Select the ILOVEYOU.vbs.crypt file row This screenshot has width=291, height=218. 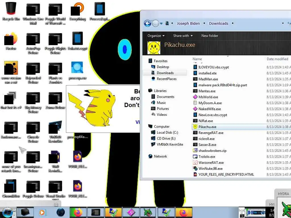[241, 67]
